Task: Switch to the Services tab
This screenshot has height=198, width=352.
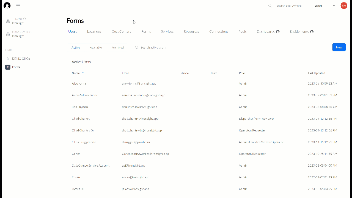Action: [x=167, y=31]
